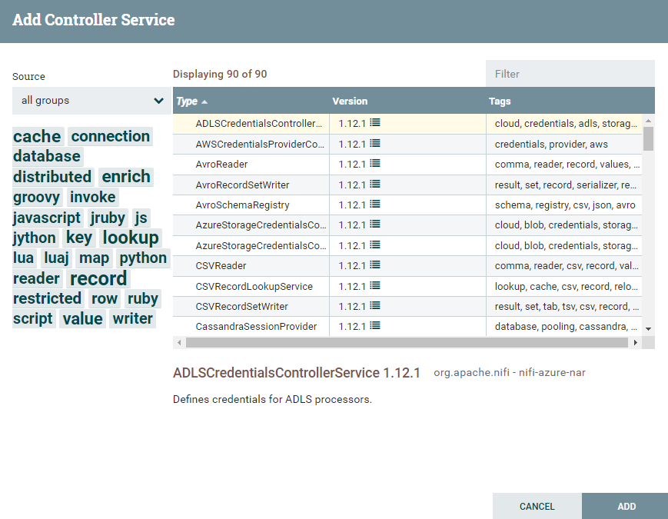Select the CSVReader service row
Viewport: 668px width, 519px height.
click(407, 266)
